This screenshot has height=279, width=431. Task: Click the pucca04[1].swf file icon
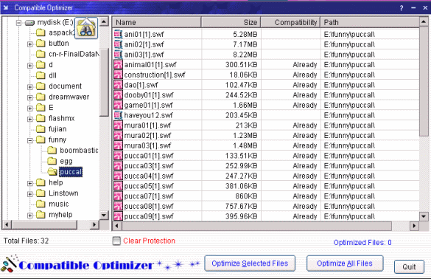click(x=118, y=176)
